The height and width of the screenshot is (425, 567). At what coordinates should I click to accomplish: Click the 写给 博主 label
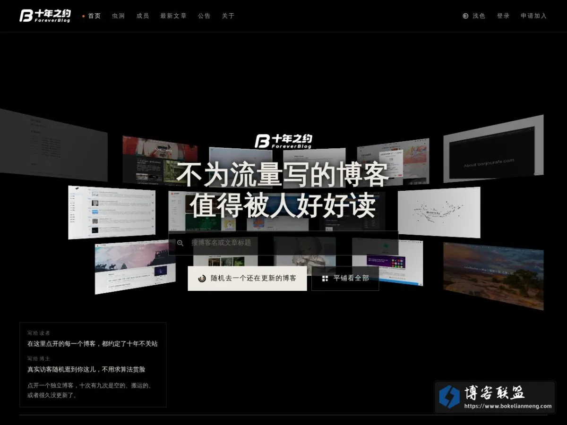(x=39, y=358)
